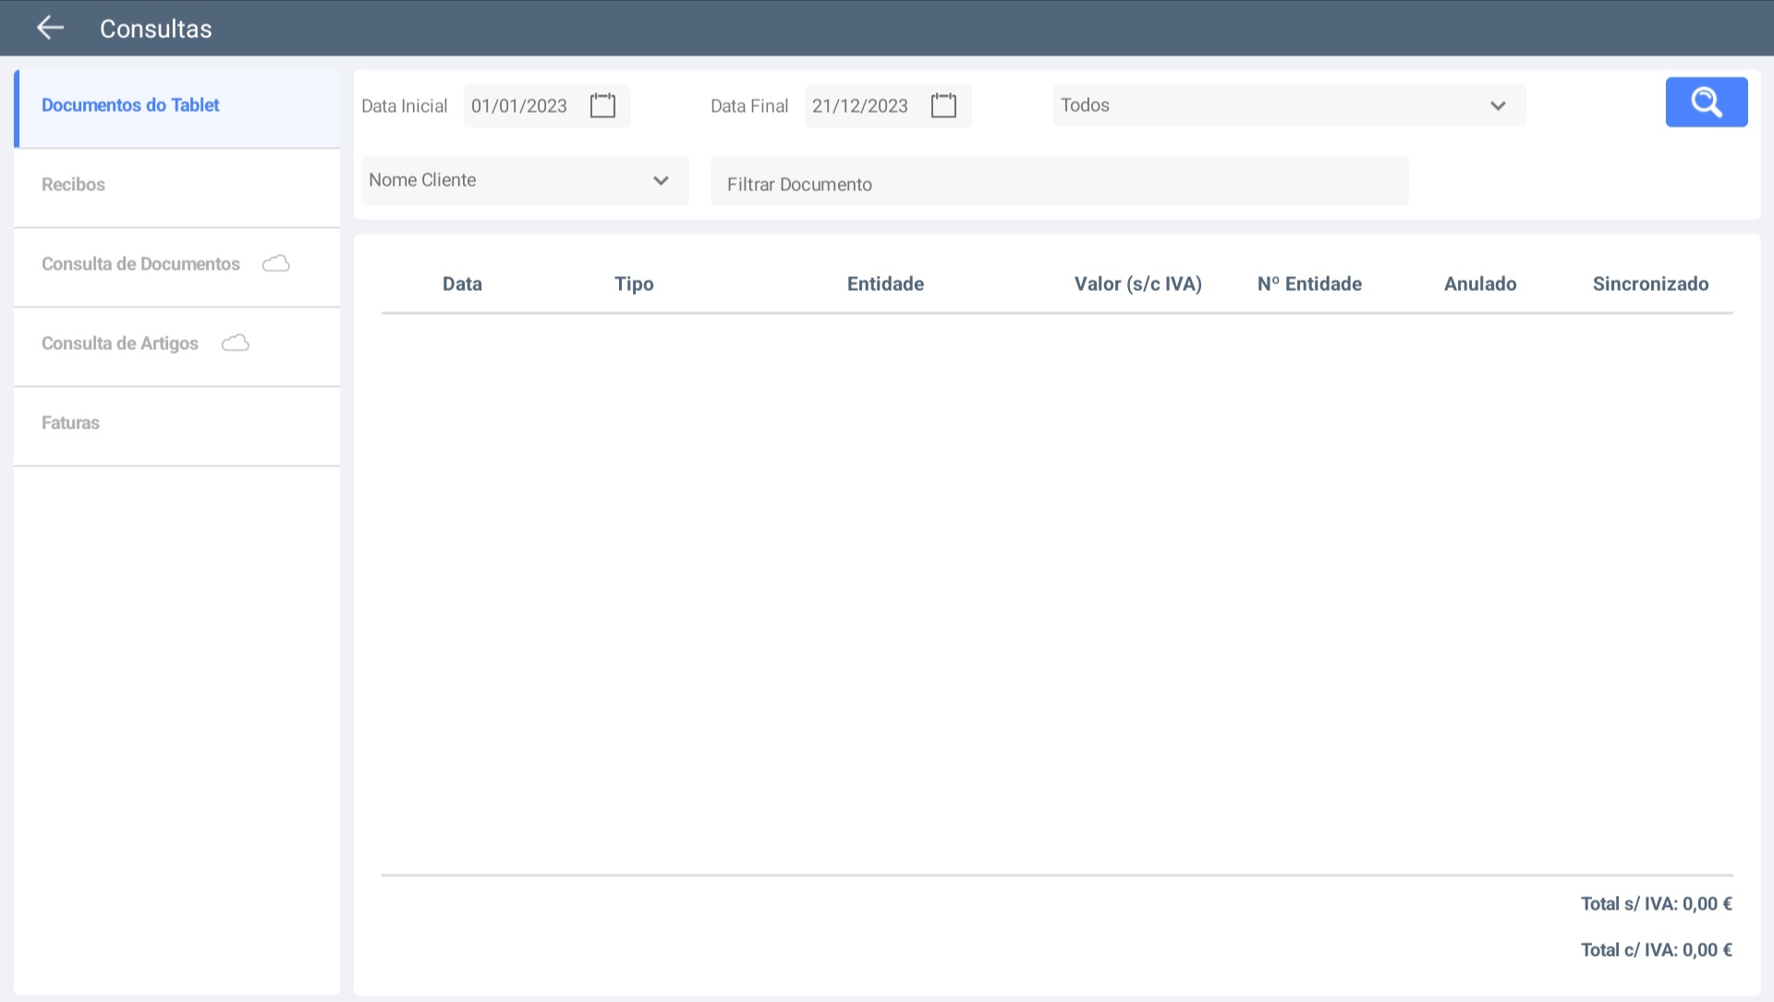Open the Data Inicial calendar picker
This screenshot has height=1002, width=1774.
(x=602, y=105)
